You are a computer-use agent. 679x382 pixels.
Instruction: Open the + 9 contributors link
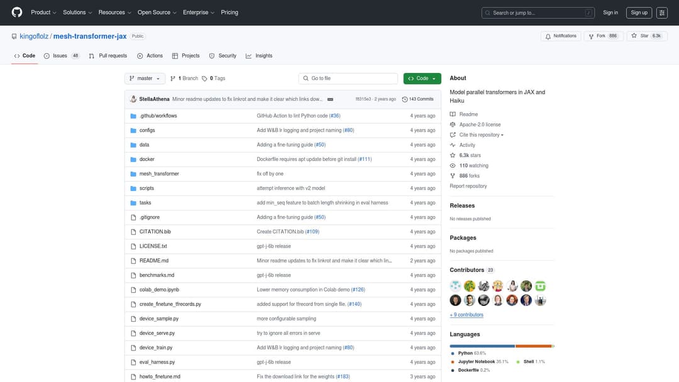tap(466, 315)
